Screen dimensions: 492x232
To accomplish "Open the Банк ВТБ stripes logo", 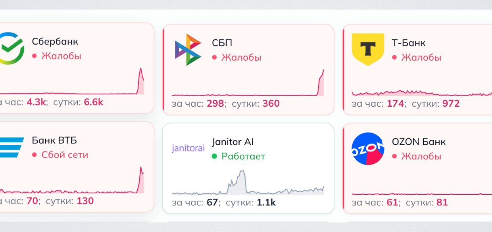I will [x=10, y=147].
